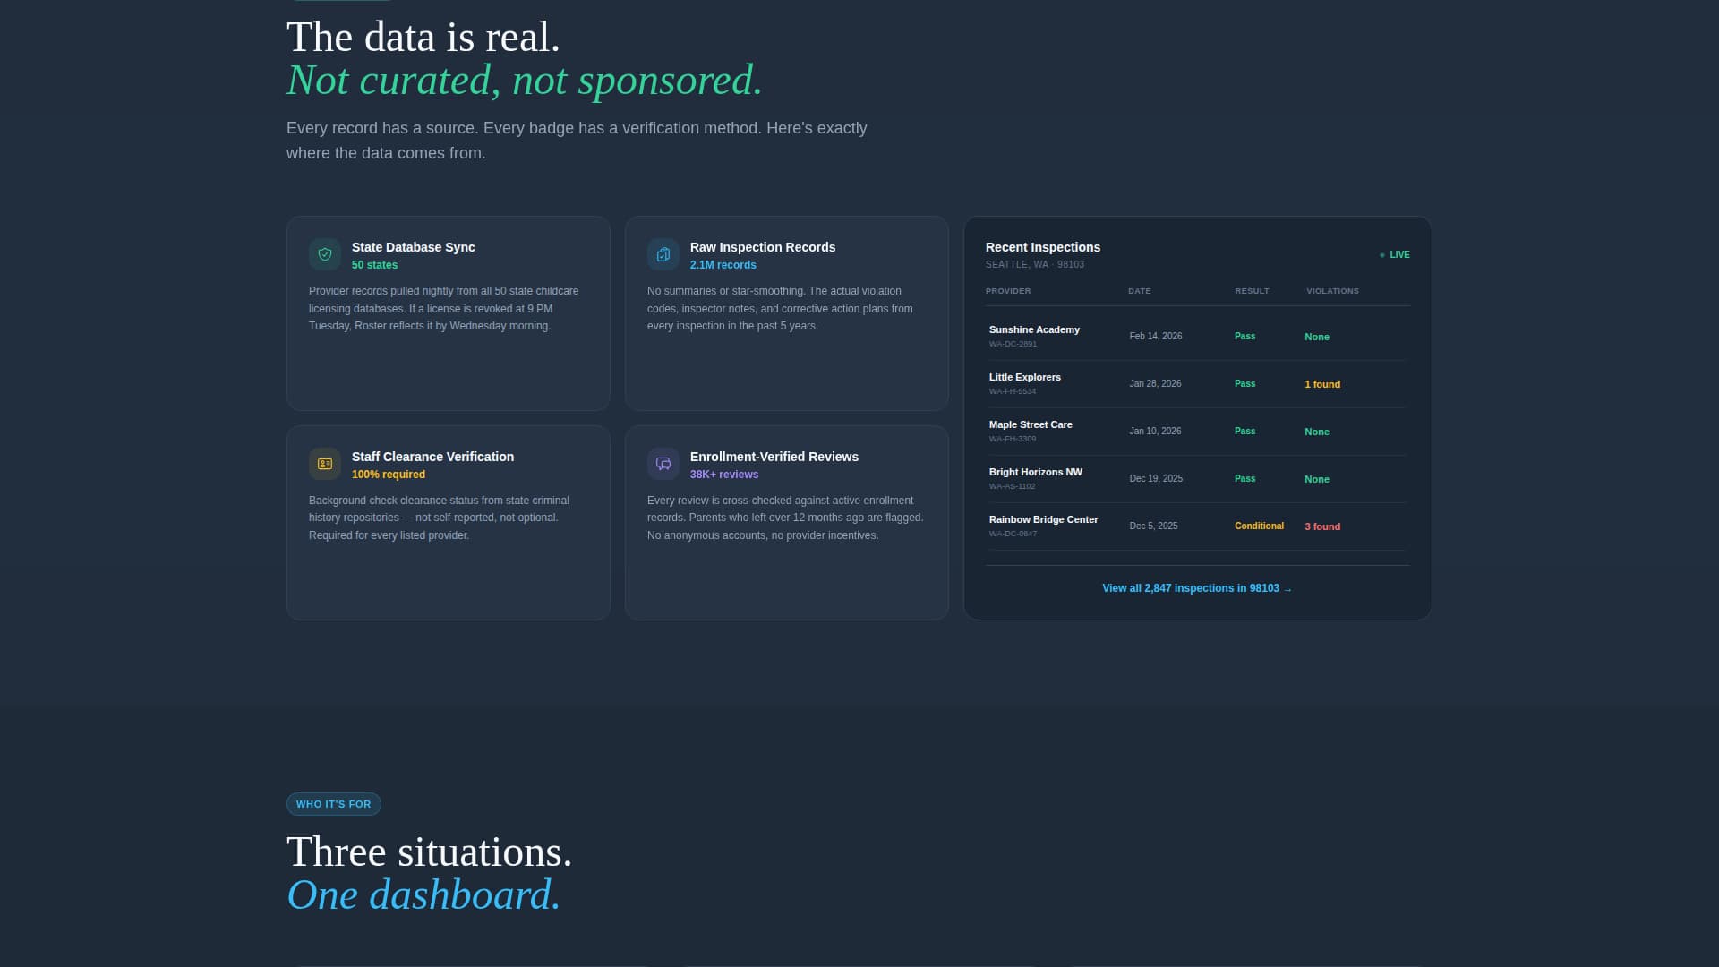Click the Dec 19, 2025 inspection date

(x=1156, y=479)
